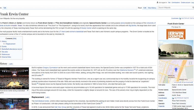Open the Oak View Group link
The image size is (194, 110).
[60, 107]
